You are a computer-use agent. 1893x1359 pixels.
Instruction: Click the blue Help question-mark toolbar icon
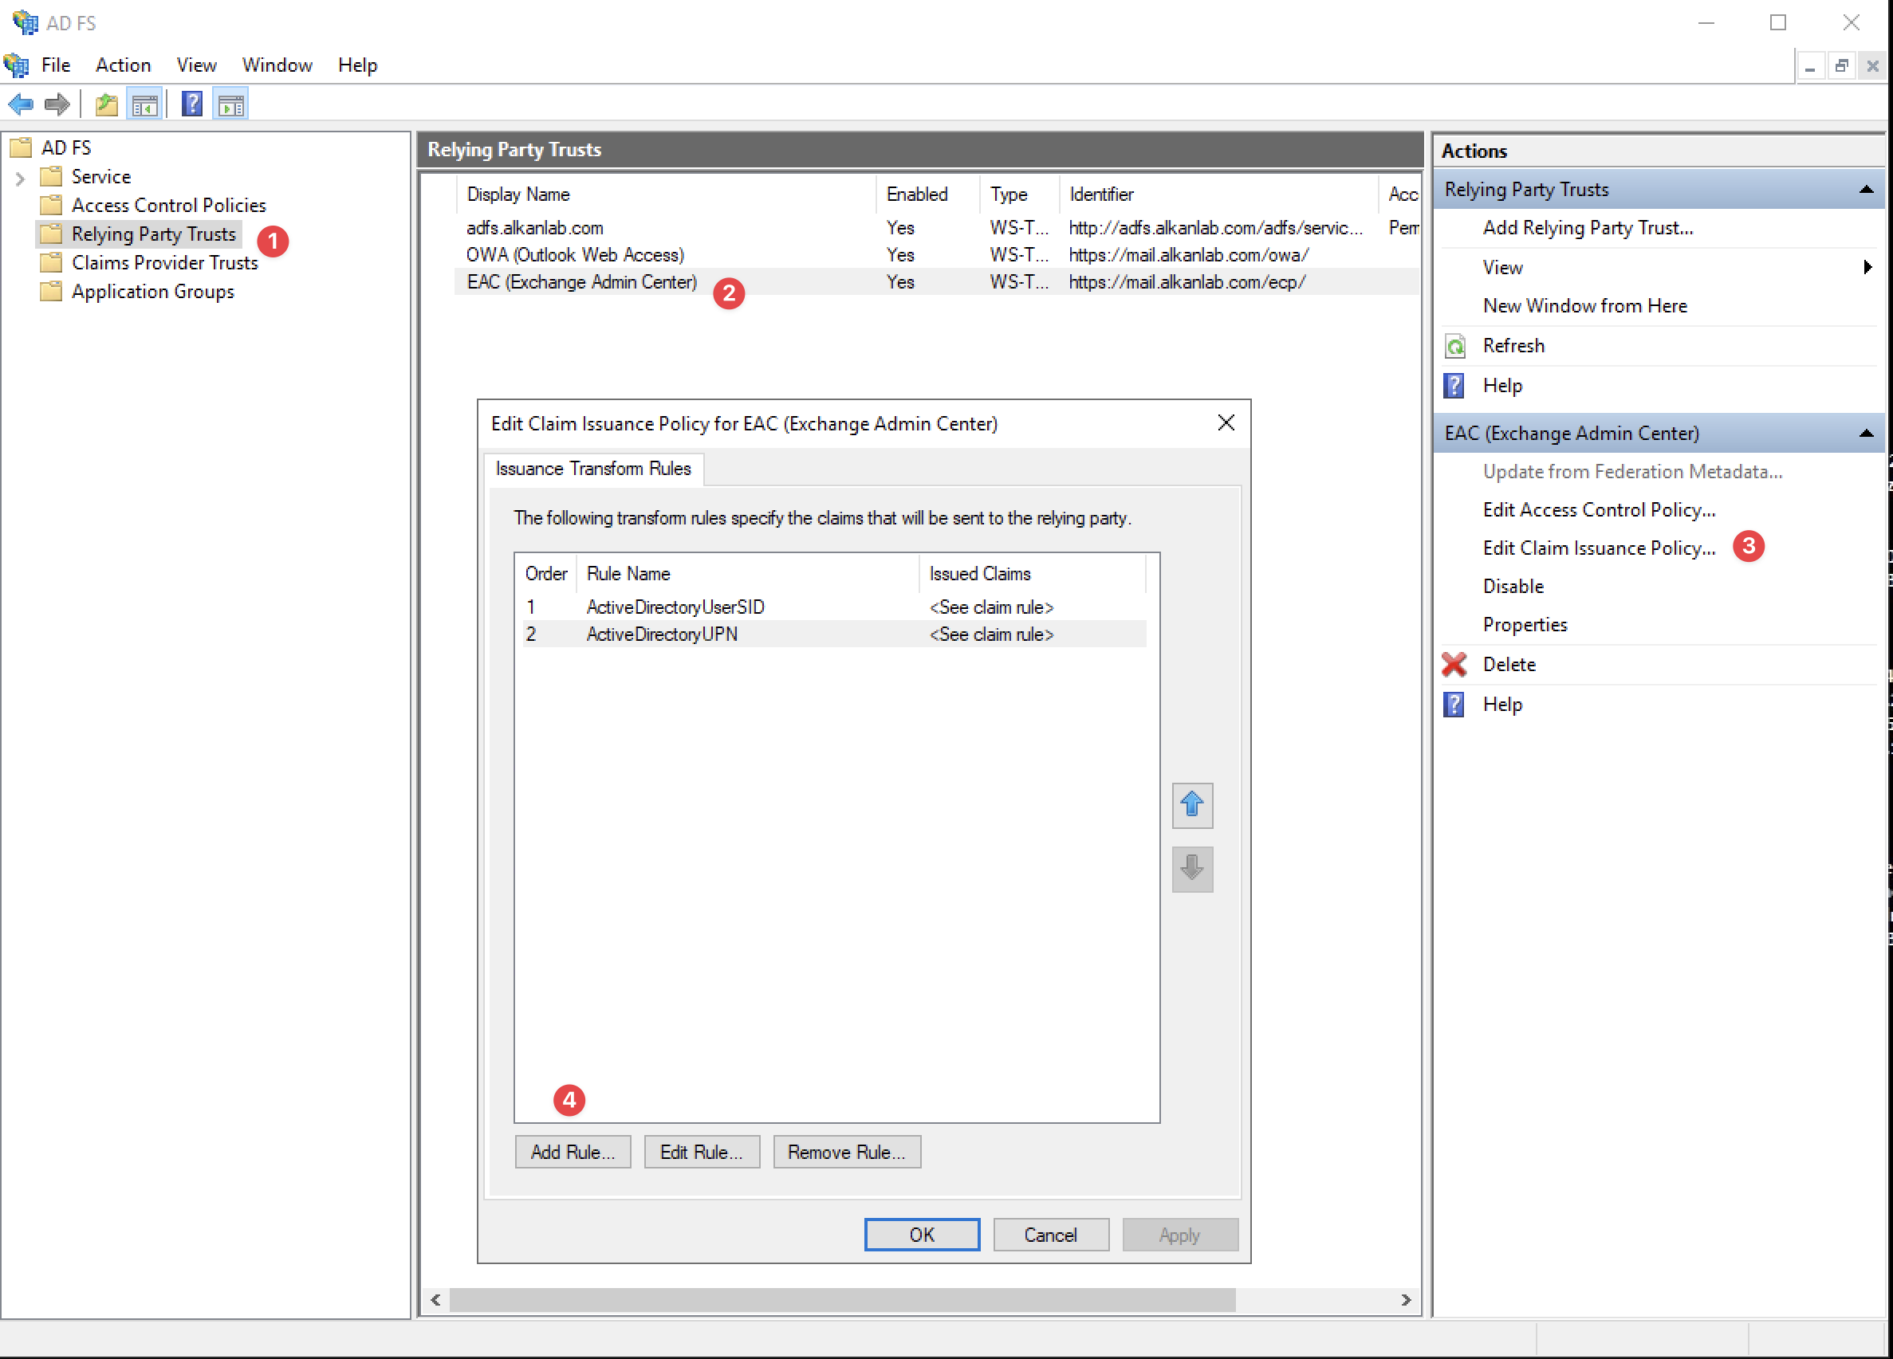(x=192, y=104)
